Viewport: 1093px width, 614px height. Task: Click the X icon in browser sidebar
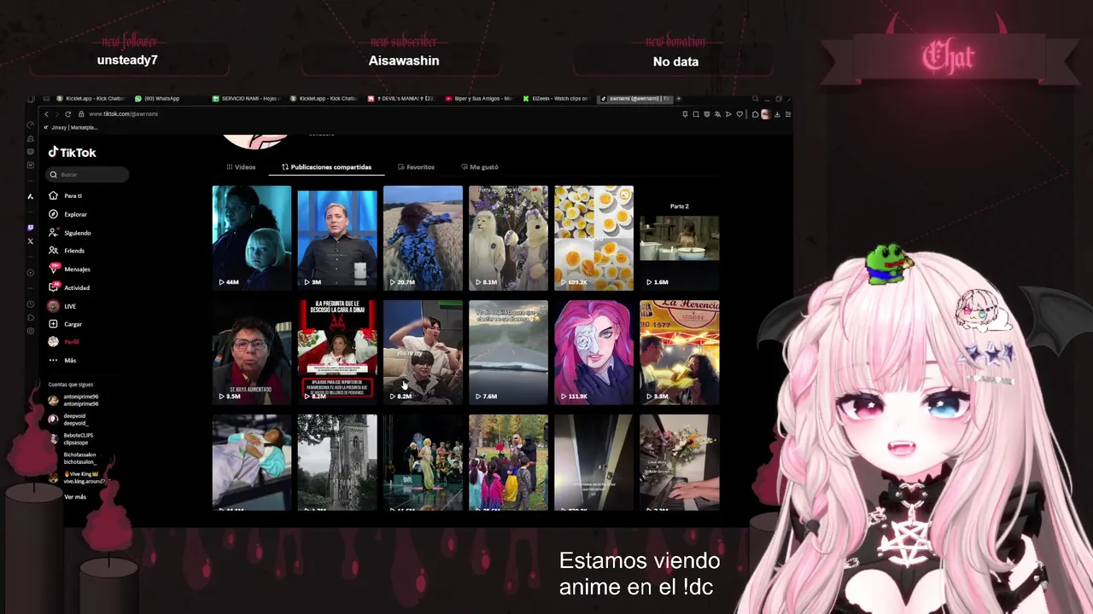[x=31, y=241]
